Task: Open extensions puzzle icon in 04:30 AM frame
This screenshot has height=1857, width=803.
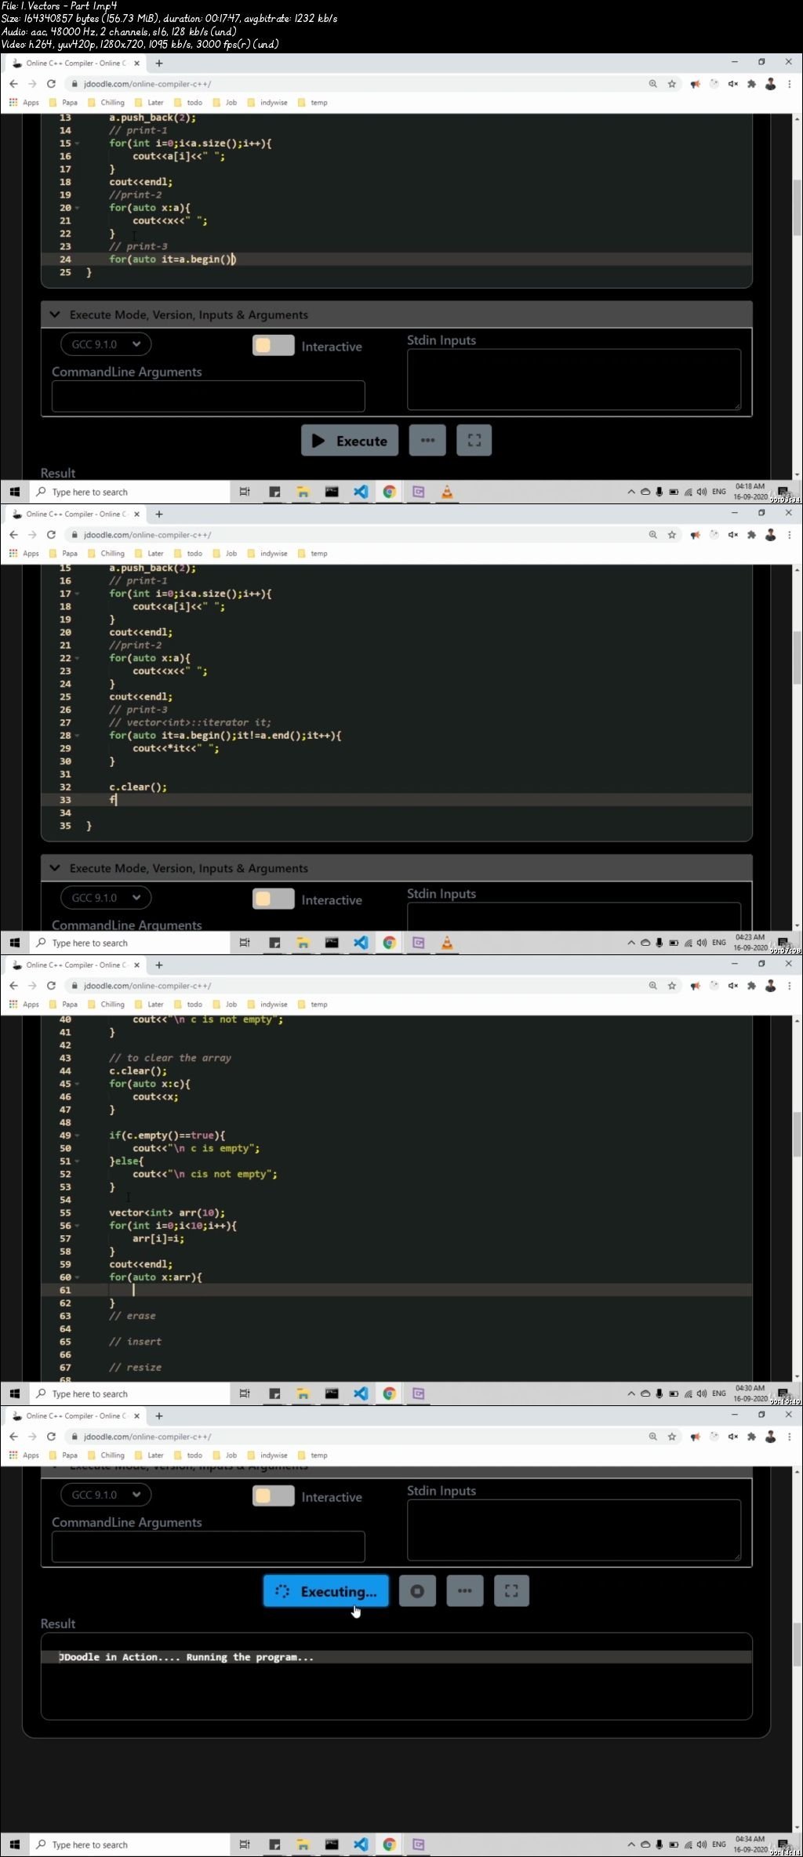Action: coord(751,986)
